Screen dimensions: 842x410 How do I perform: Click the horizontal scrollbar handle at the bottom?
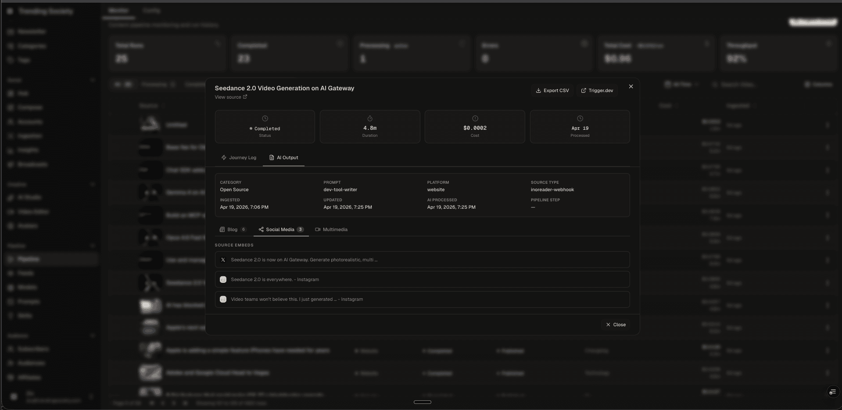coord(422,402)
